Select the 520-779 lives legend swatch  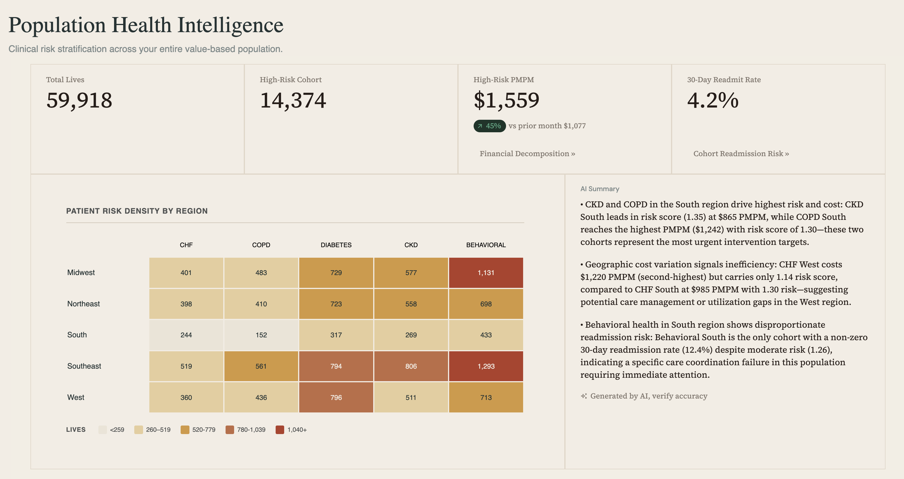pyautogui.click(x=185, y=430)
